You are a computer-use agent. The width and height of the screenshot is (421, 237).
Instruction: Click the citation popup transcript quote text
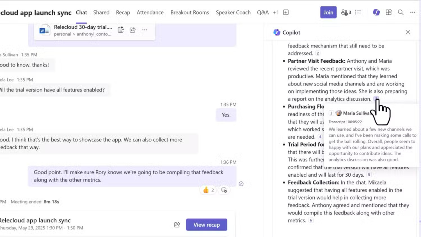point(372,144)
